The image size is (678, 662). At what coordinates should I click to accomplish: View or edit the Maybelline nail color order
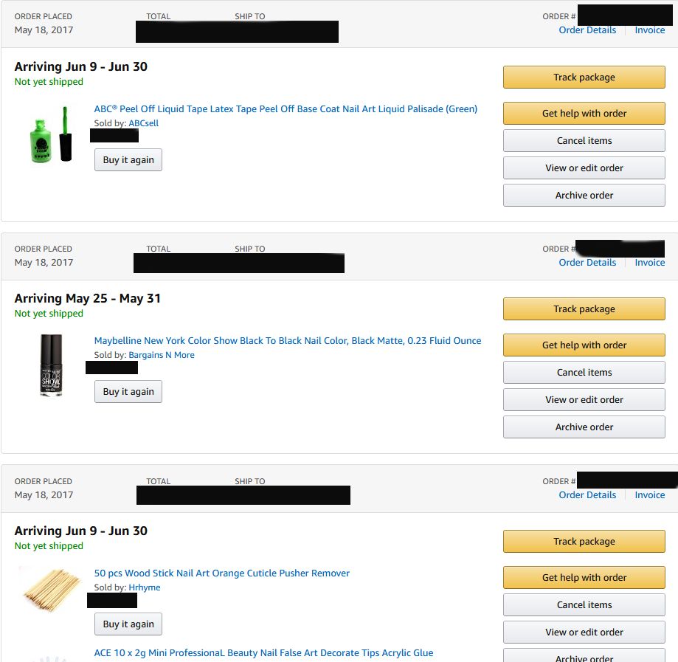[x=584, y=399]
